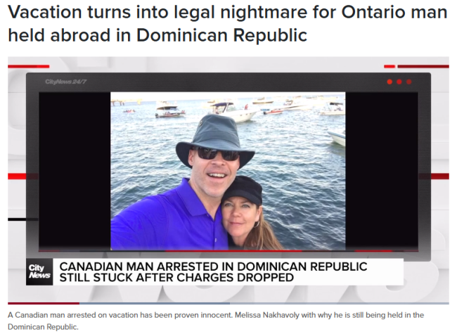Click the man's dark sunglasses
Viewport: 457px width, 334px height.
coord(217,153)
